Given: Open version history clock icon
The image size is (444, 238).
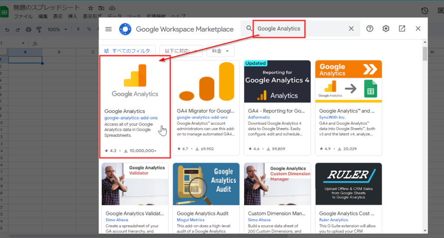Looking at the screenshot, I should coord(424,11).
